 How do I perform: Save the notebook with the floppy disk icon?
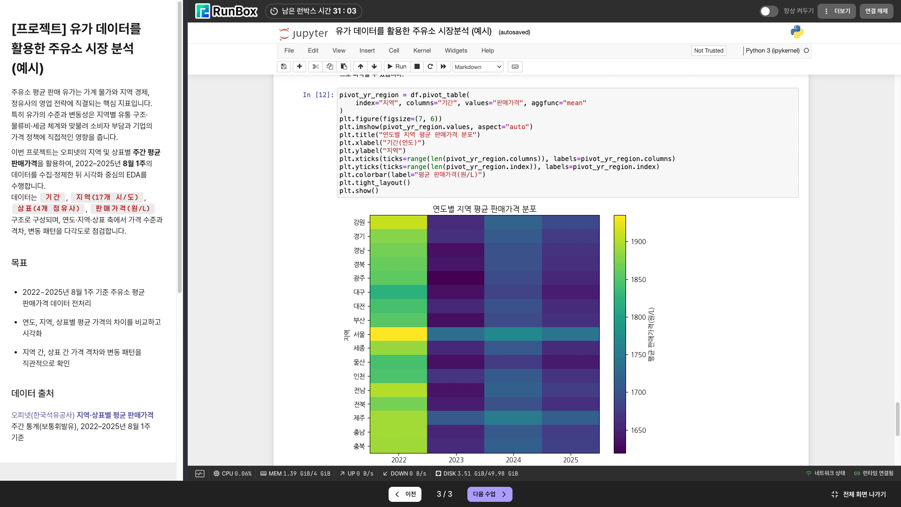tap(283, 67)
